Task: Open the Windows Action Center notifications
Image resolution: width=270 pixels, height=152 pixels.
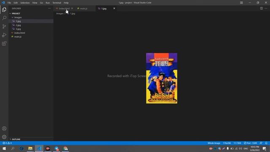Action: click(265, 149)
